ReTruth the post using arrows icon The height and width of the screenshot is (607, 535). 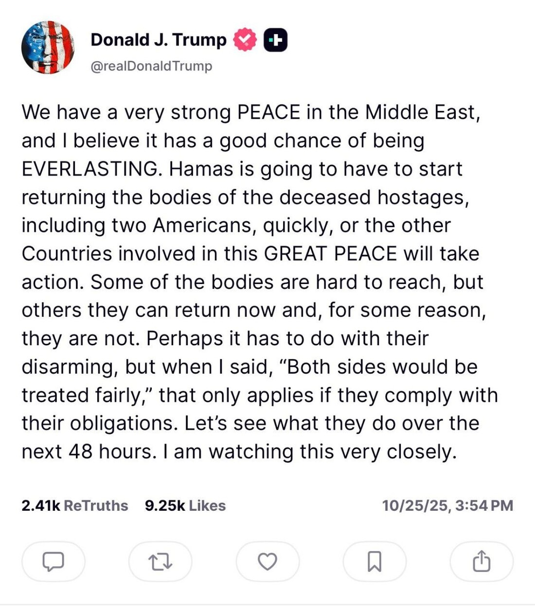pyautogui.click(x=160, y=562)
